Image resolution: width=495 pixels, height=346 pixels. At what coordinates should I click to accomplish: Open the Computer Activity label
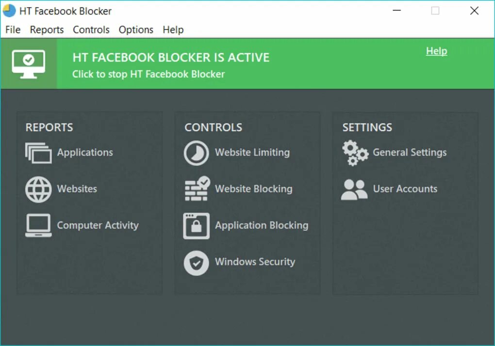tap(98, 225)
